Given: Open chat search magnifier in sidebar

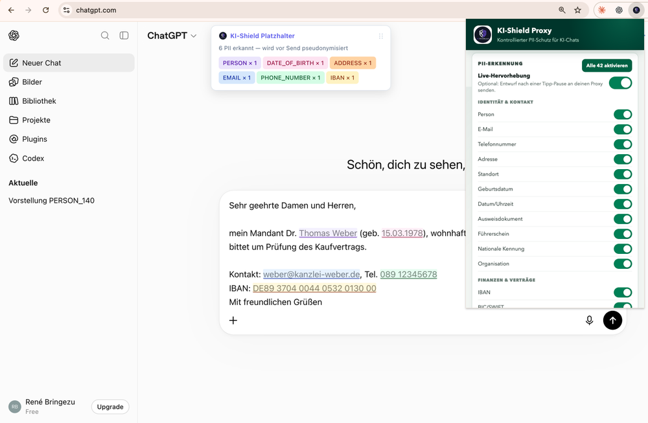Looking at the screenshot, I should click(x=105, y=36).
